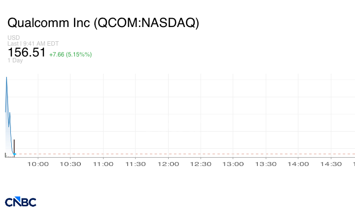Viewport: 355px width, 221px height.
Task: Click the 11:00 time axis label
Action: pyautogui.click(x=103, y=164)
